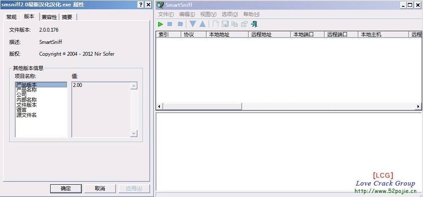Maximize the SmartSniff window
Screen dimensions: 423x197
(410, 5)
